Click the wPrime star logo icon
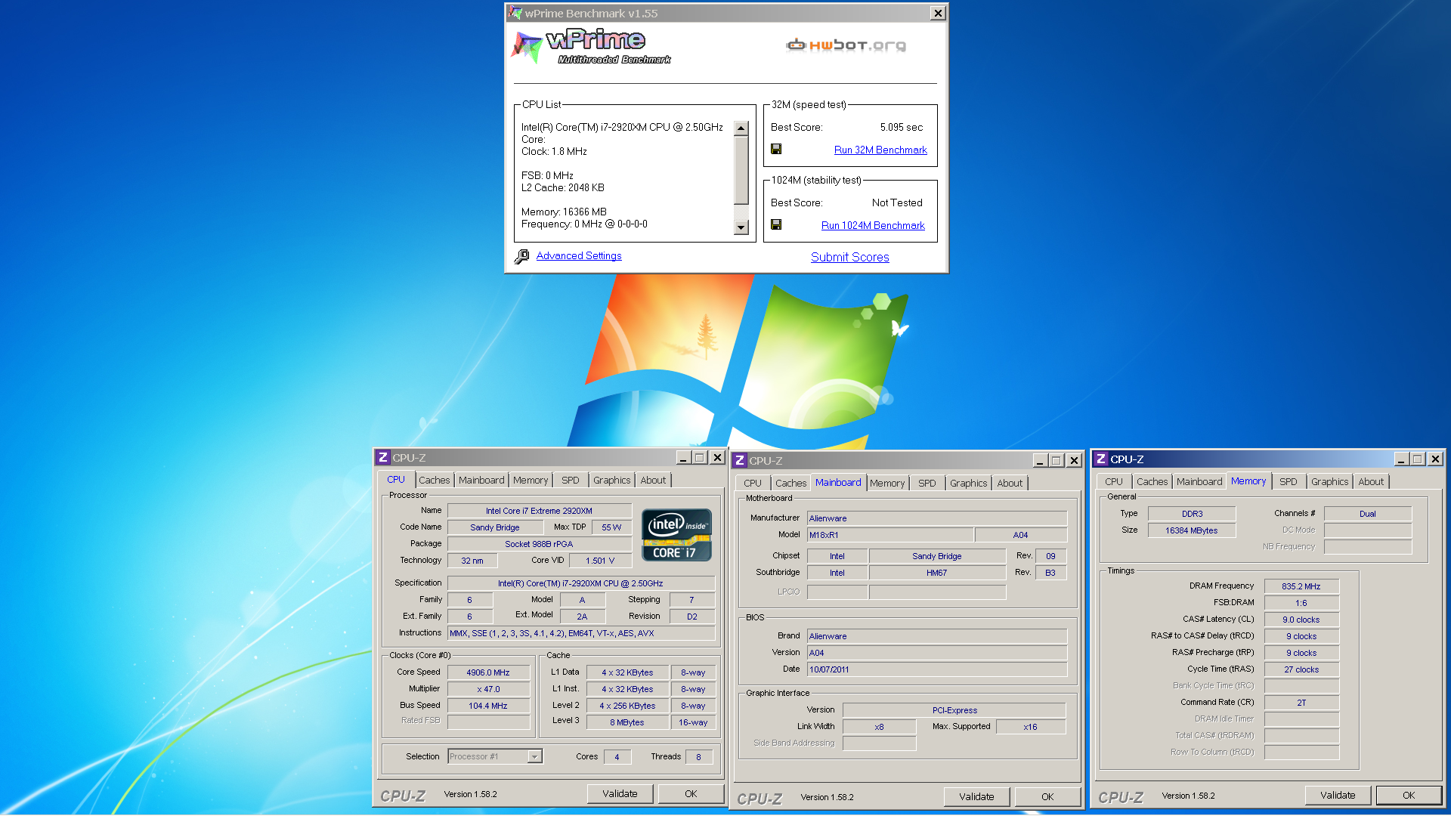This screenshot has width=1451, height=816. 527,47
